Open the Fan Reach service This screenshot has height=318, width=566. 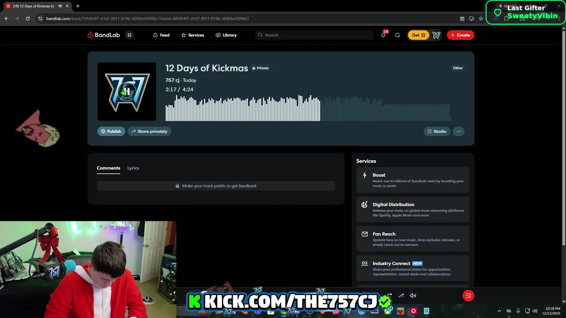click(x=413, y=239)
